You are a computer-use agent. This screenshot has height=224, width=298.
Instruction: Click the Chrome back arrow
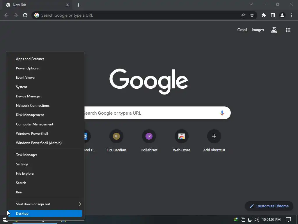coord(6,15)
